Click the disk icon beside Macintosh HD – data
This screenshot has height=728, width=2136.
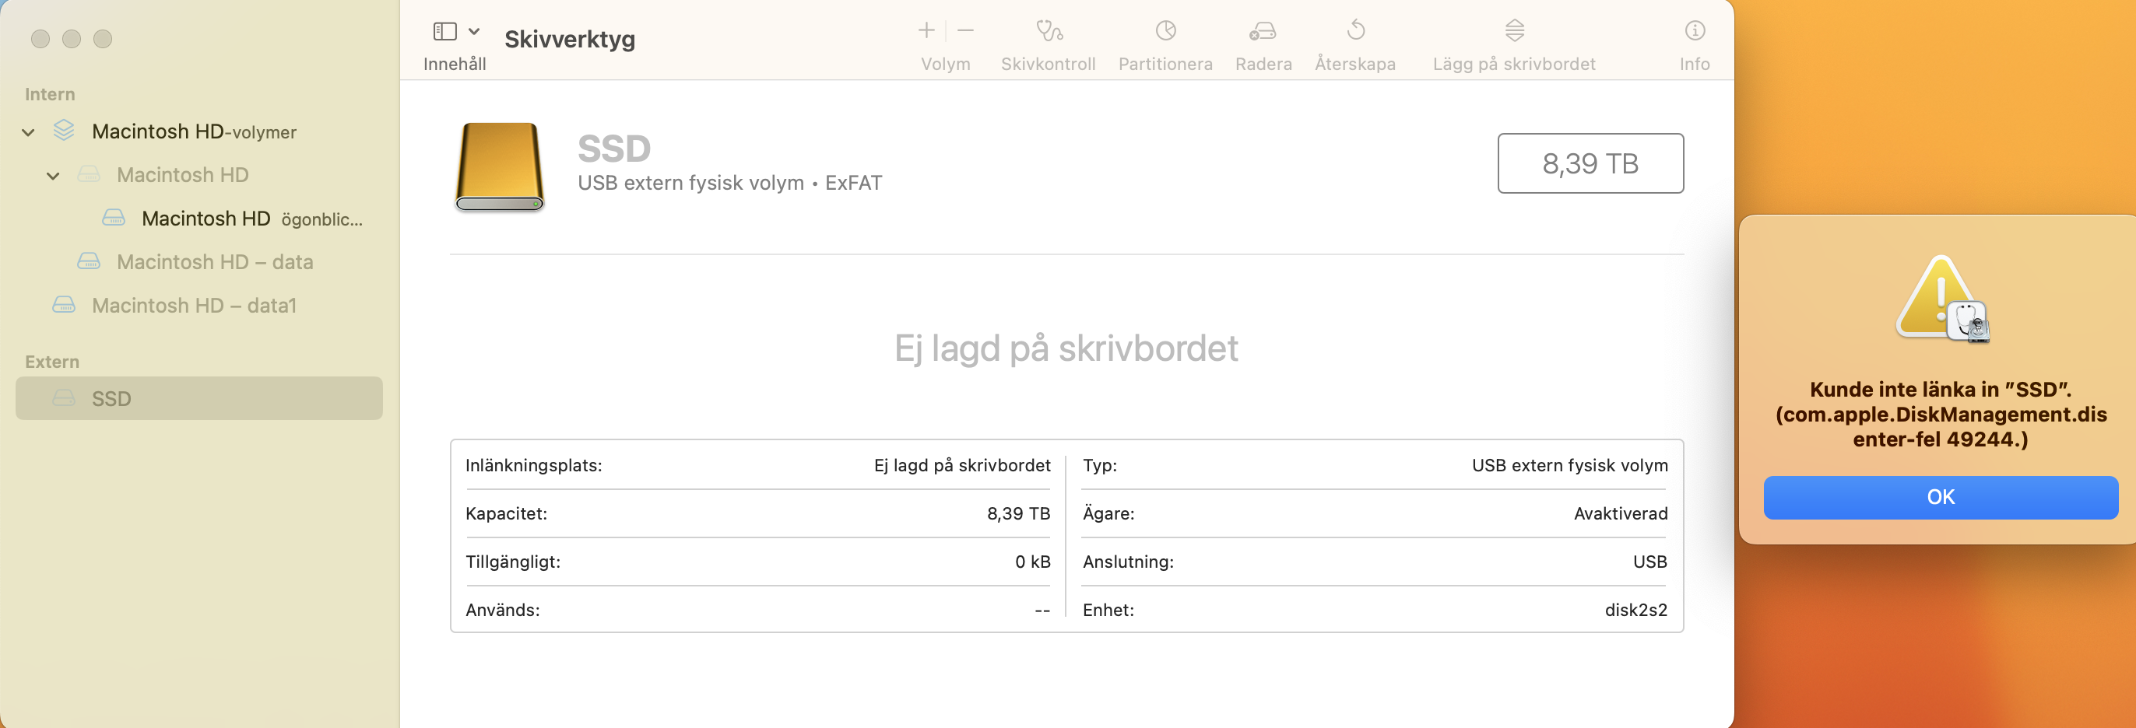[x=89, y=261]
